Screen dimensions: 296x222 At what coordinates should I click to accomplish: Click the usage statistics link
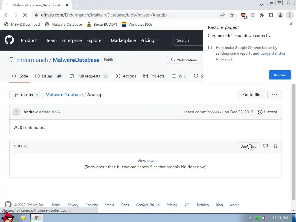[273, 53]
